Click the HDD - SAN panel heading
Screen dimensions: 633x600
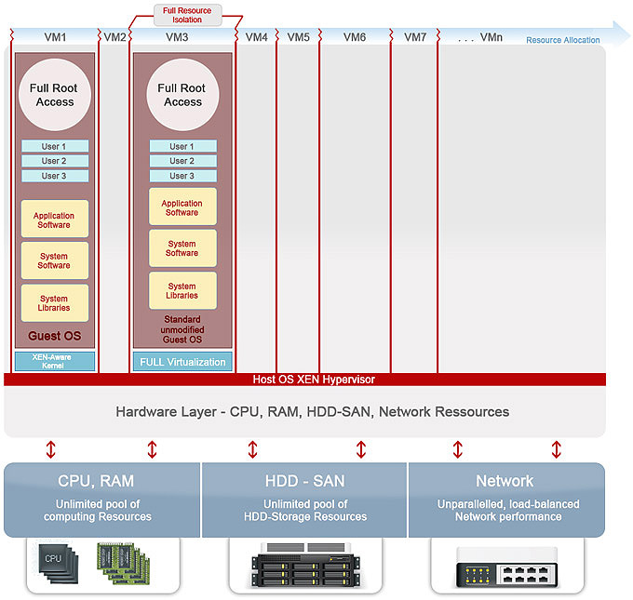coord(304,481)
